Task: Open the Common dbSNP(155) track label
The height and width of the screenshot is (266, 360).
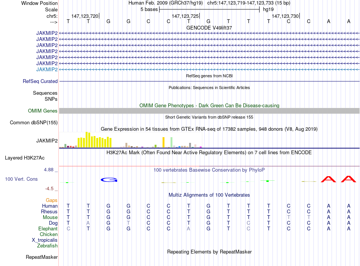Action: [34, 122]
